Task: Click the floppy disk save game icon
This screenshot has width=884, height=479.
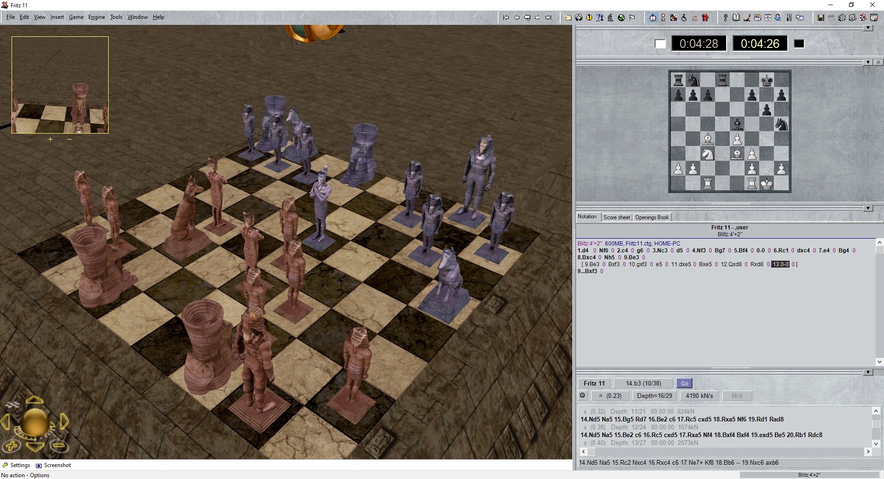Action: pyautogui.click(x=821, y=18)
